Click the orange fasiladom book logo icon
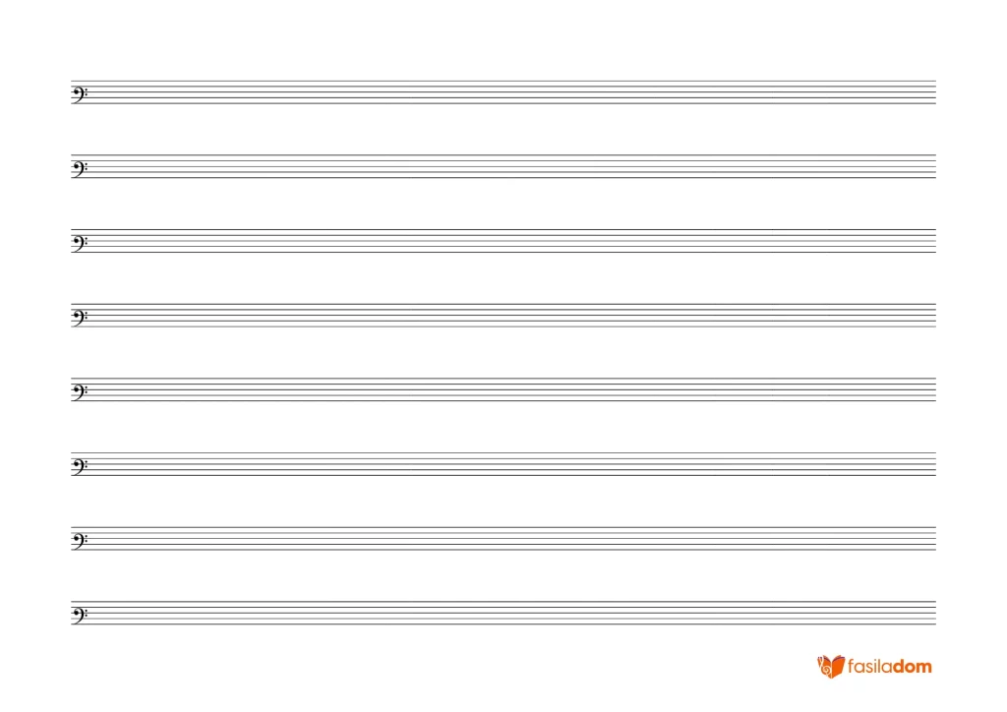This screenshot has width=1007, height=712. click(x=830, y=667)
